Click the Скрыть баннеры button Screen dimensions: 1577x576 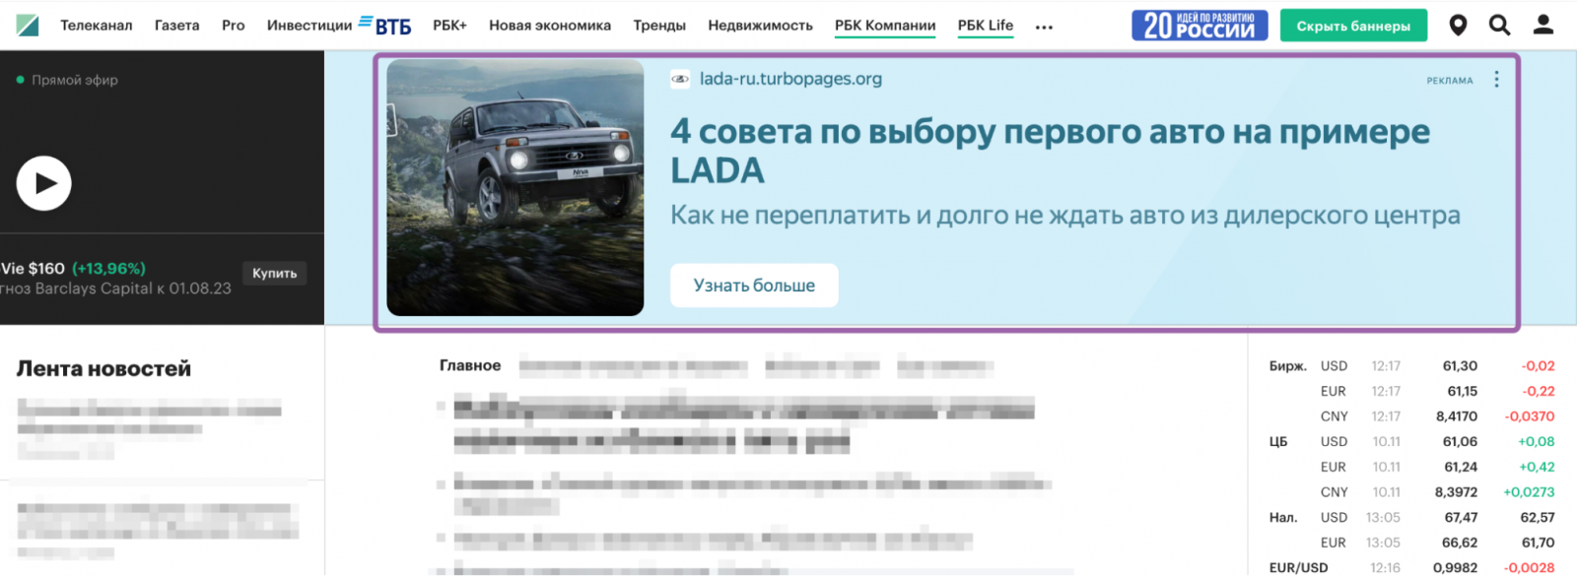pyautogui.click(x=1353, y=26)
